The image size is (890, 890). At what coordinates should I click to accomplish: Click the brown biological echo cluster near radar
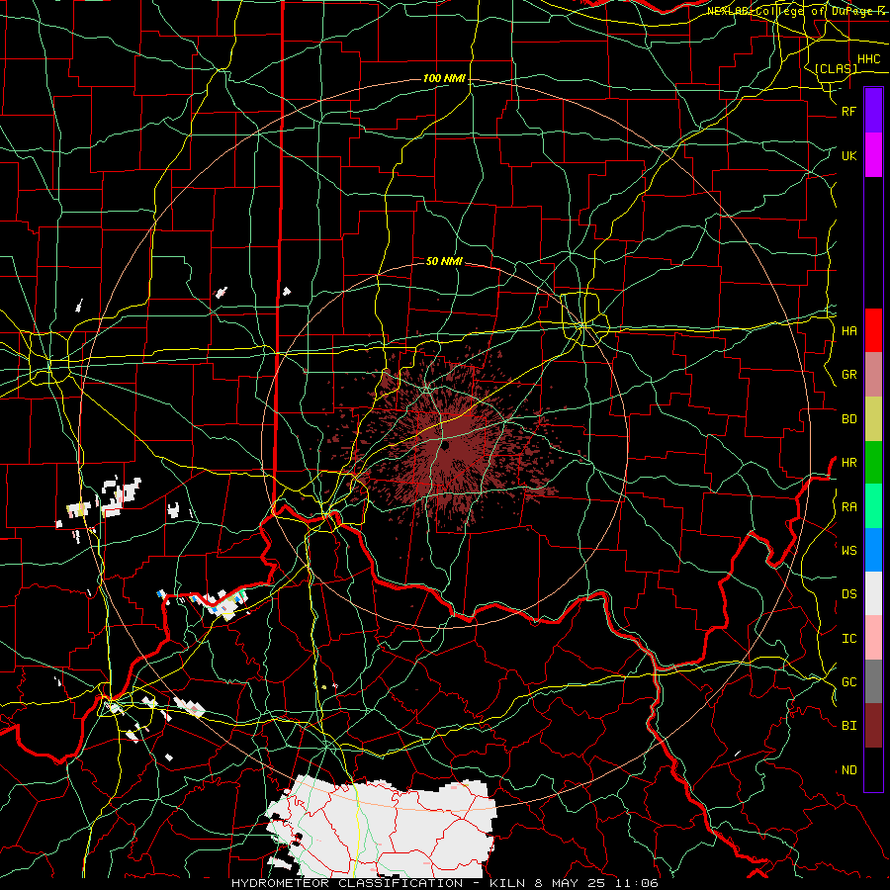448,443
